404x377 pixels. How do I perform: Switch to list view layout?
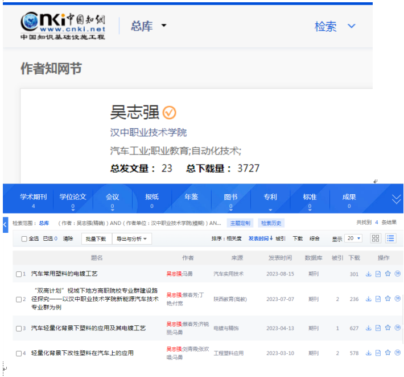point(390,238)
